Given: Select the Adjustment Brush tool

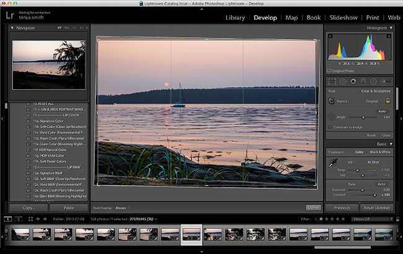Looking at the screenshot, I should pyautogui.click(x=386, y=81).
